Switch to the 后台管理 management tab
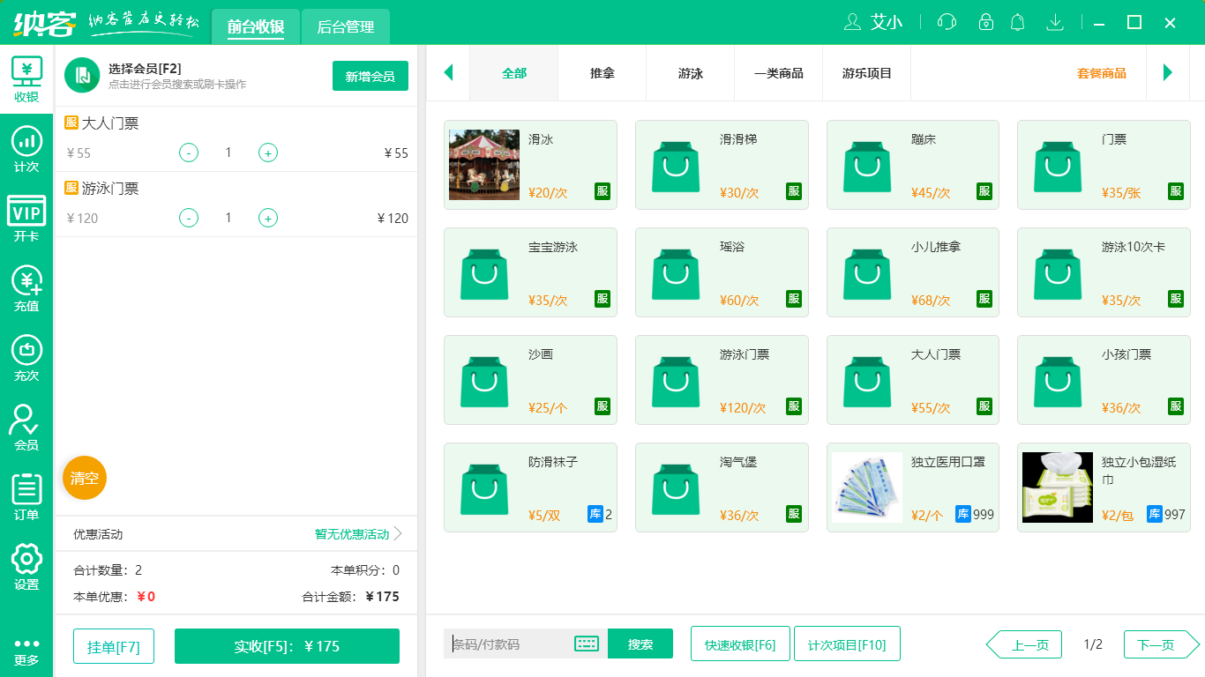1205x677 pixels. coord(345,26)
